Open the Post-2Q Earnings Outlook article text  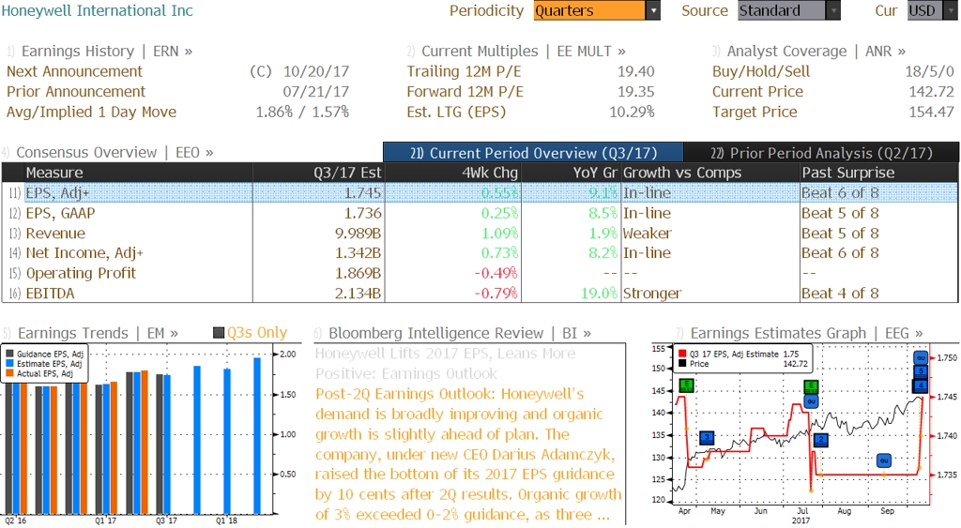pyautogui.click(x=468, y=454)
